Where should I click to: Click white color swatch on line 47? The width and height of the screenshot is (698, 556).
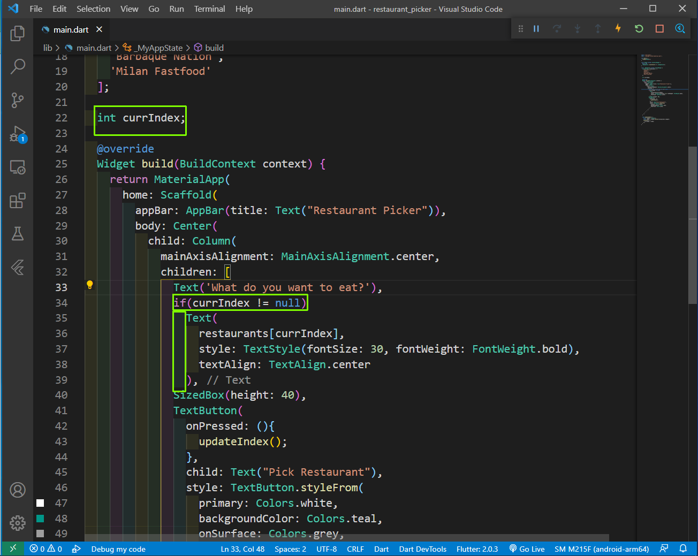click(40, 503)
